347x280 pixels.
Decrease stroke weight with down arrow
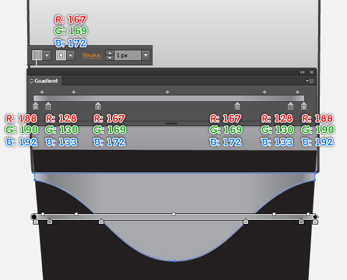(x=110, y=58)
